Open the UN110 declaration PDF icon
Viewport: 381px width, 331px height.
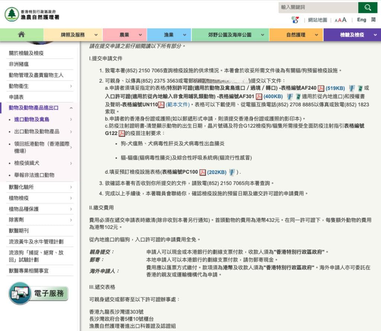161,105
